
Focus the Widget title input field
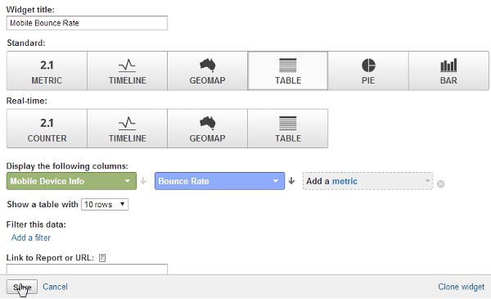87,23
